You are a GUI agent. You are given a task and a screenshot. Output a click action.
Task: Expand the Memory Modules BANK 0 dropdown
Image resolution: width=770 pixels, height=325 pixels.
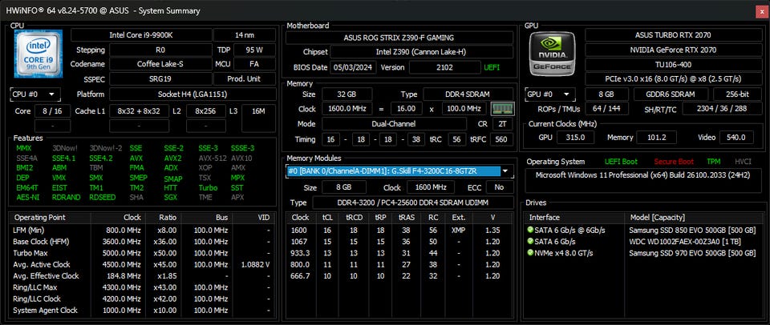click(505, 171)
